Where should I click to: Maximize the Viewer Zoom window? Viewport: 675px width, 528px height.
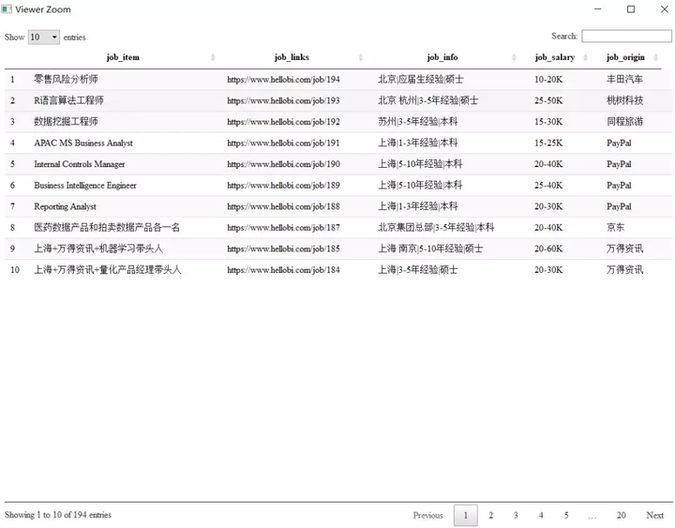631,9
